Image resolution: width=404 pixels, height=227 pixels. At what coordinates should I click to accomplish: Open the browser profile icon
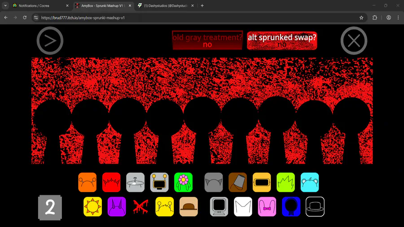pyautogui.click(x=389, y=17)
